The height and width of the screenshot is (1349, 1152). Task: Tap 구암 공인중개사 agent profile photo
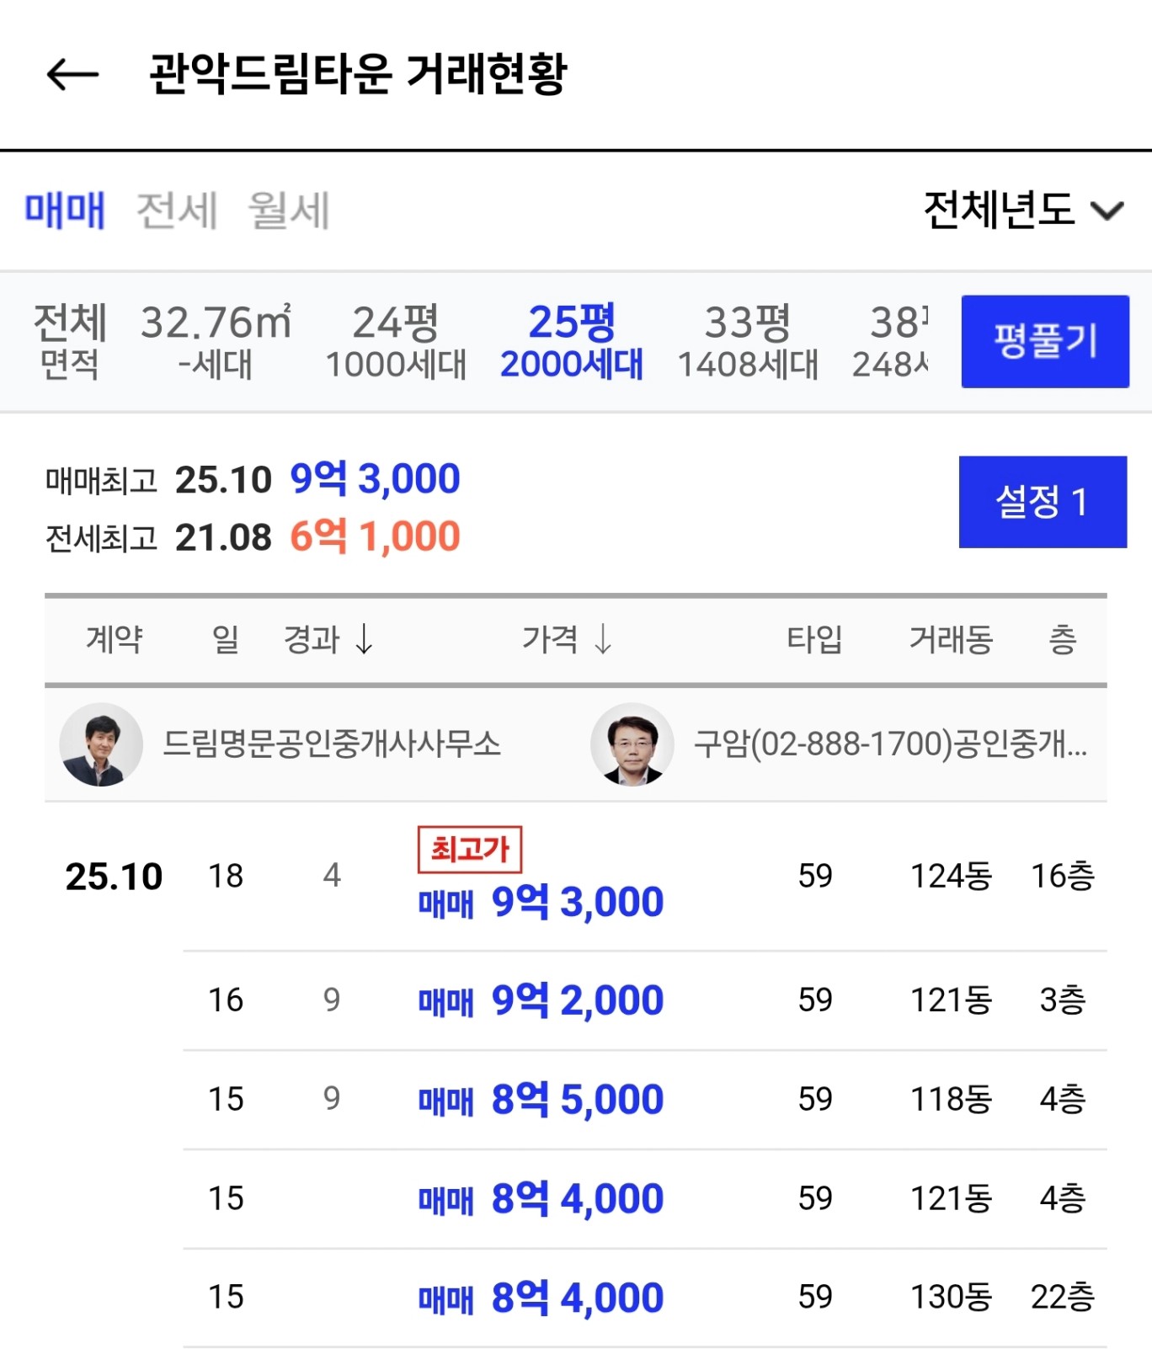[x=632, y=744]
